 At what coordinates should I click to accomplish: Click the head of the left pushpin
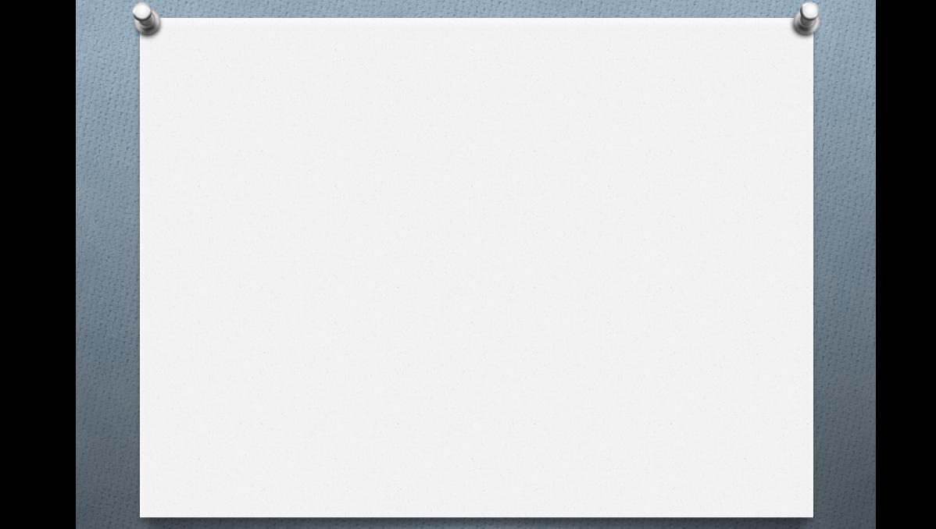[142, 11]
